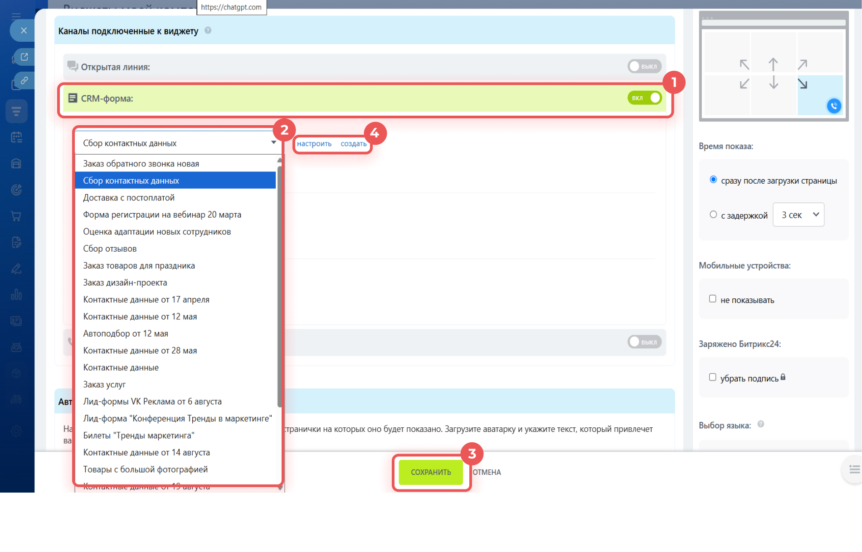The width and height of the screenshot is (862, 552).
Task: Open the bar chart analytics icon in sidebar
Action: [16, 295]
